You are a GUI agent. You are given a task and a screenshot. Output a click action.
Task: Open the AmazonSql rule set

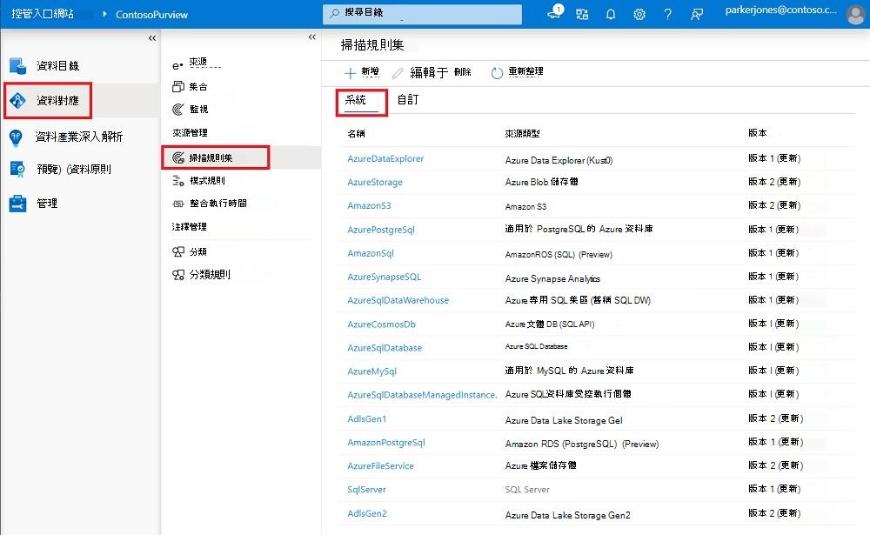click(370, 253)
